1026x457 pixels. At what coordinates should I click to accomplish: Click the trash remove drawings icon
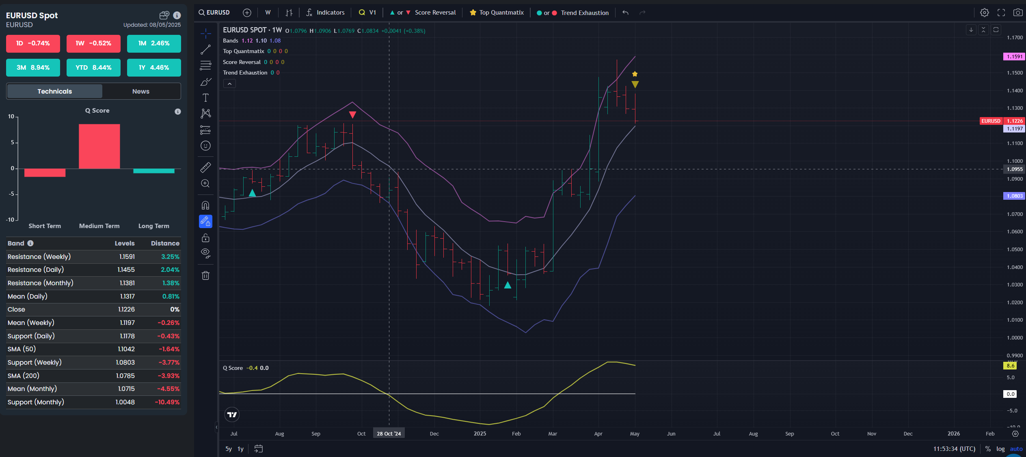click(205, 276)
